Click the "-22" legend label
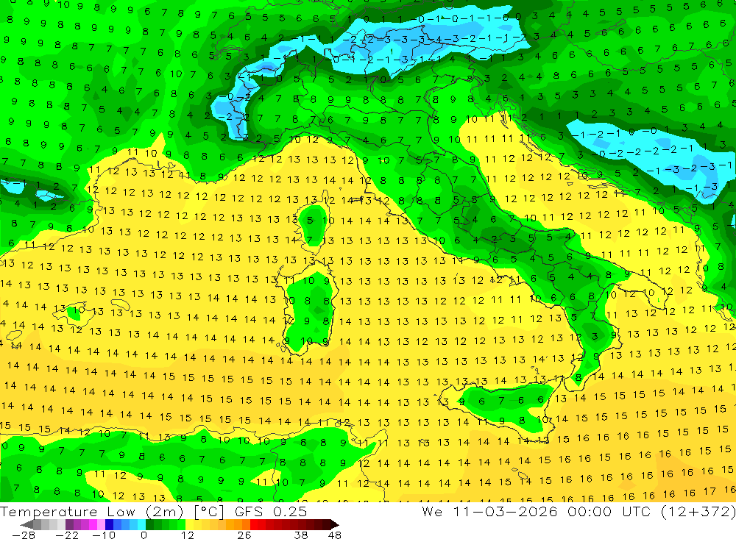Image resolution: width=736 pixels, height=539 pixels. point(67,535)
